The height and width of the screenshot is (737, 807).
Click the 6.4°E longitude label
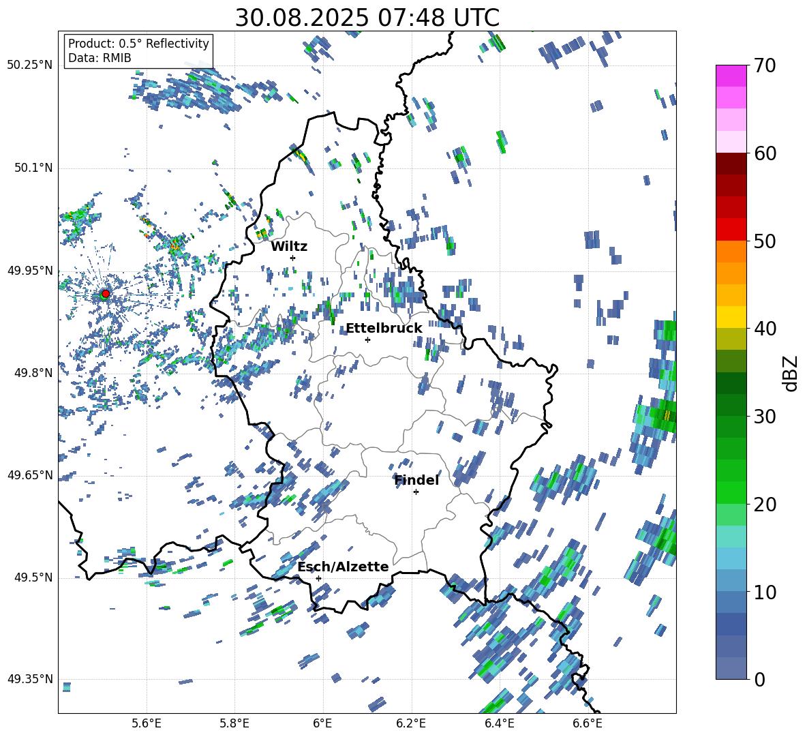(x=499, y=723)
